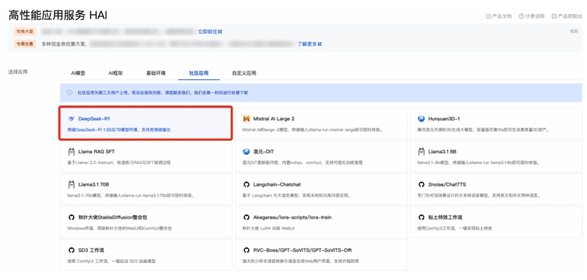Pick the Llama3.1 8B card title
Viewport: 587px width, 280px height.
[442, 152]
